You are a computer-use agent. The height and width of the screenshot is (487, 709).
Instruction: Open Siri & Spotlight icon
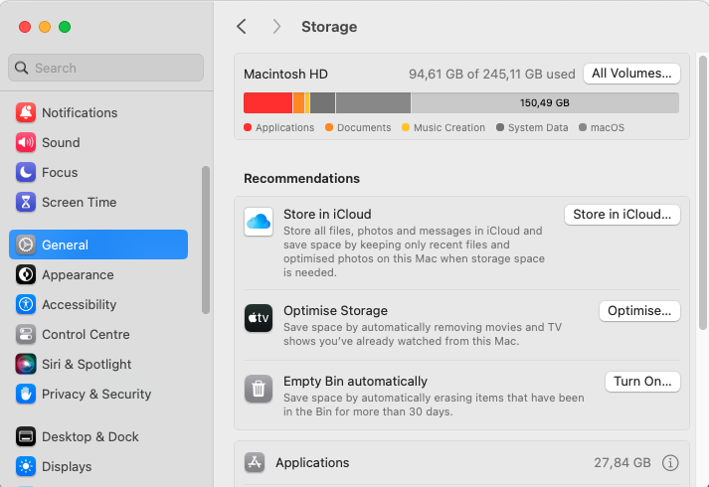[x=26, y=364]
